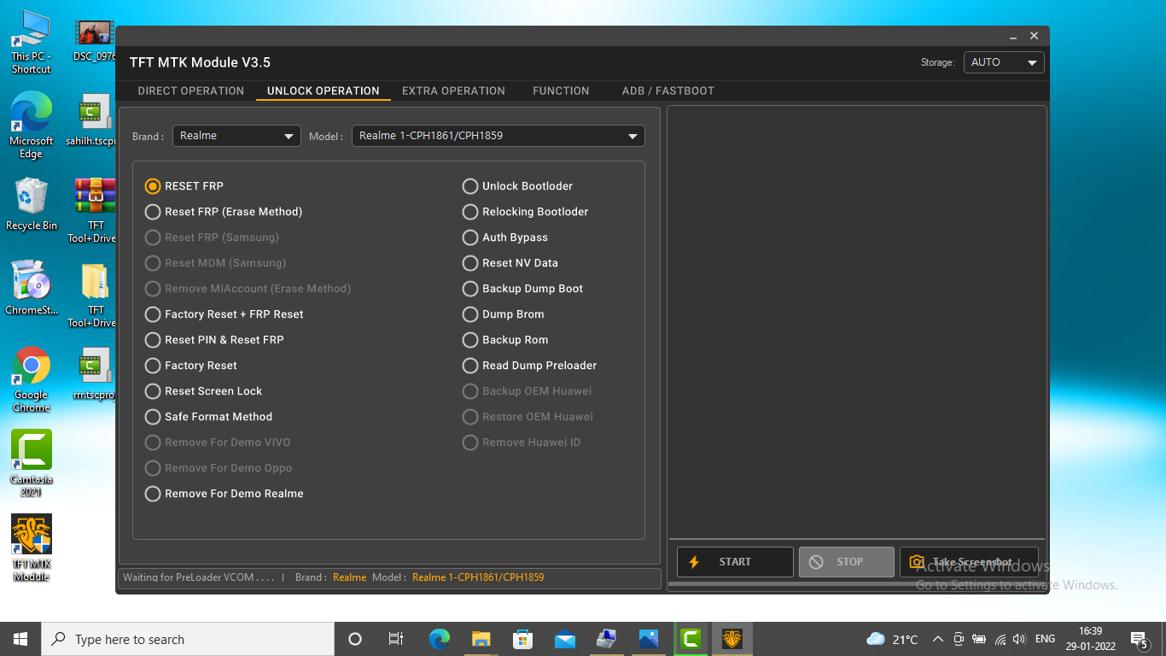This screenshot has height=656, width=1166.
Task: Switch to Camtasia taskbar icon
Action: (691, 639)
